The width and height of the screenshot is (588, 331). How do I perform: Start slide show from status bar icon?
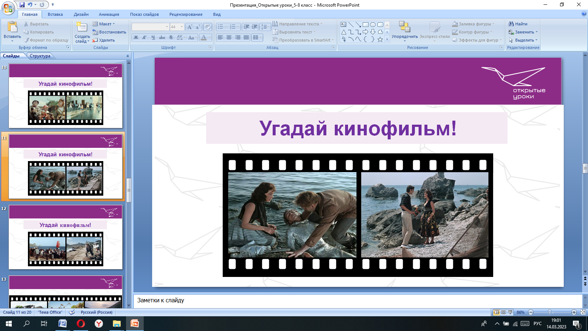coord(510,312)
